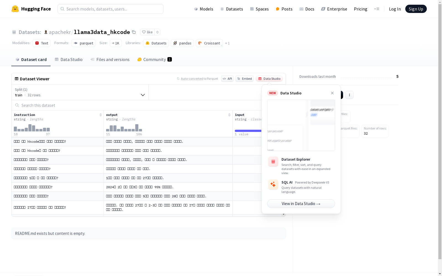
Task: Open Posts in the top navigation
Action: (284, 9)
